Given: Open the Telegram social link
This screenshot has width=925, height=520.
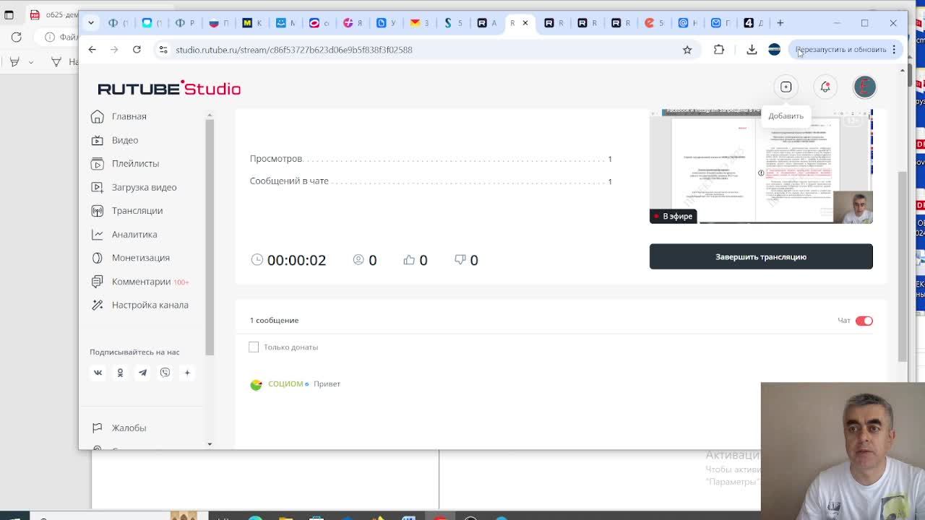Looking at the screenshot, I should coord(142,373).
